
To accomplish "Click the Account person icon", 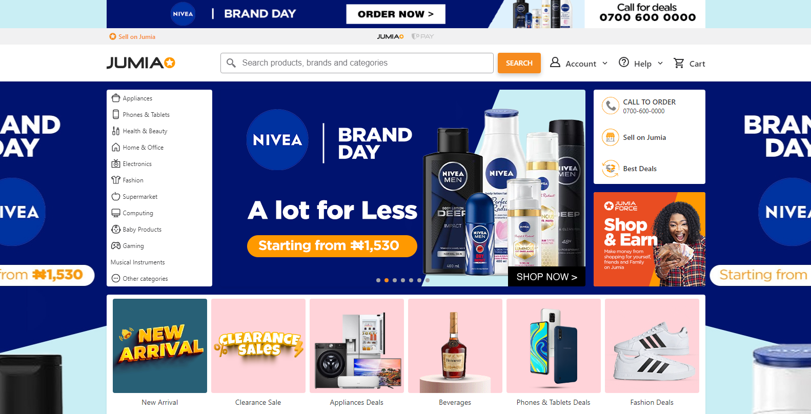I will [555, 62].
